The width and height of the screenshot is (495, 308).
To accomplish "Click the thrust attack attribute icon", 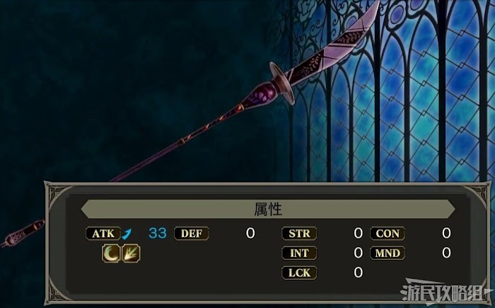I will coord(131,253).
